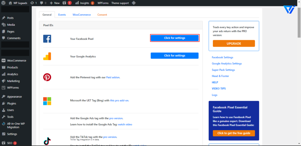
Task: Click the WordPress logo in admin bar
Action: coord(4,3)
